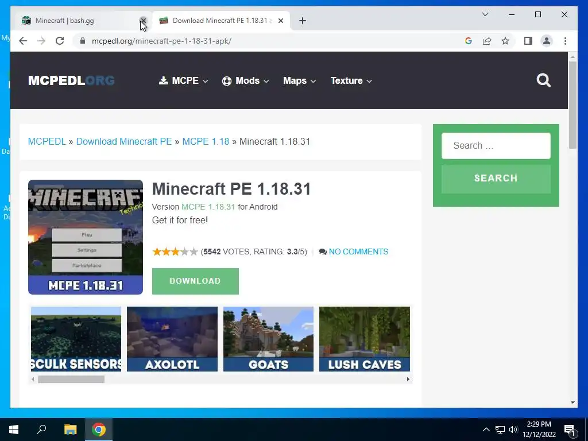The image size is (588, 441).
Task: Click the volume speaker tray icon
Action: 513,430
